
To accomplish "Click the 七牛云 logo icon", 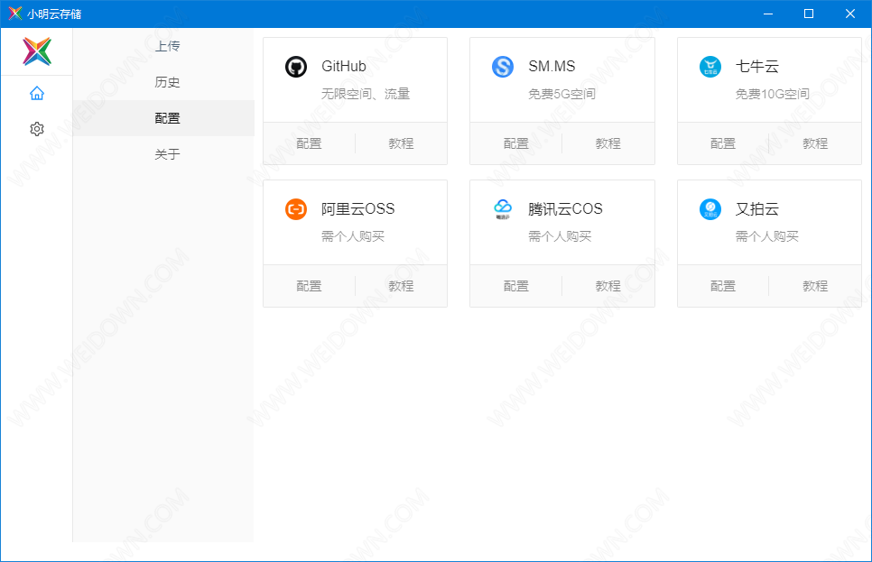I will tap(710, 67).
